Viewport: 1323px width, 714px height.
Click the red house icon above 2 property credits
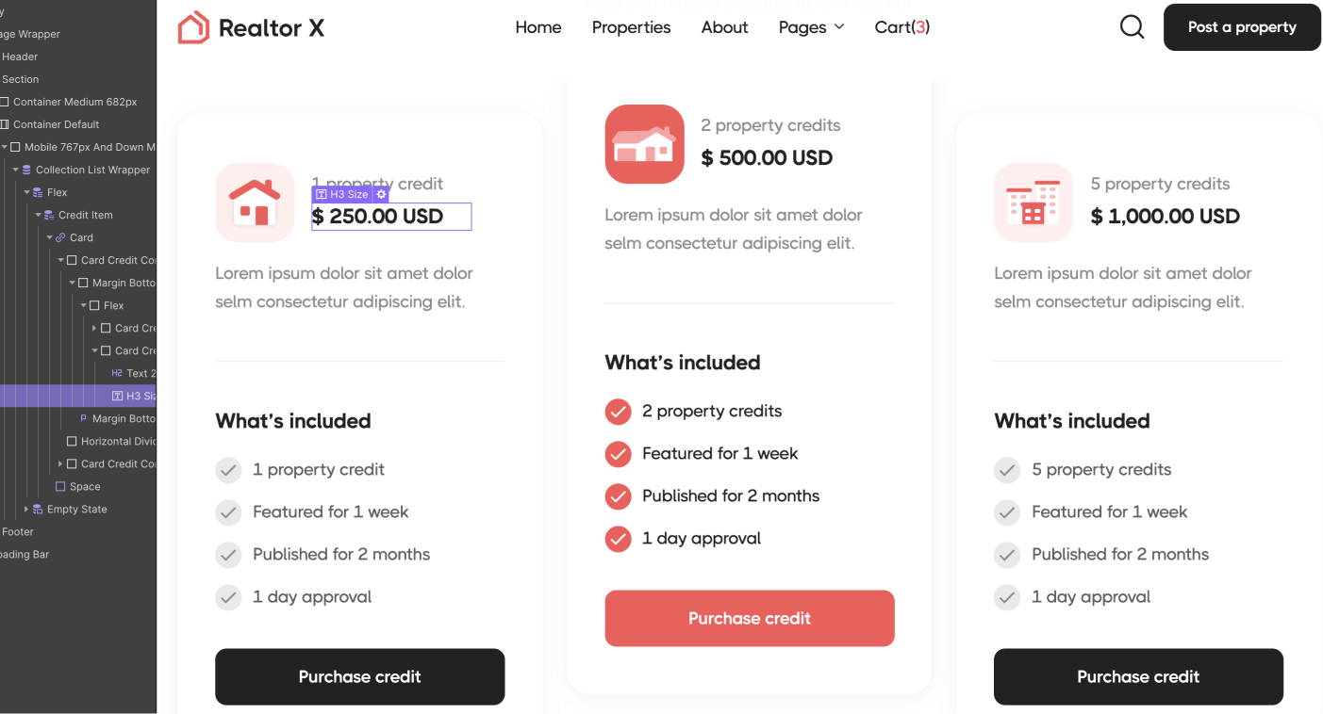(x=644, y=143)
